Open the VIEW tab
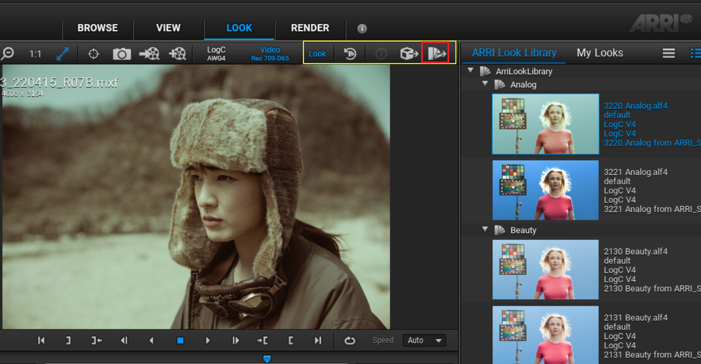The height and width of the screenshot is (364, 701). [x=168, y=28]
